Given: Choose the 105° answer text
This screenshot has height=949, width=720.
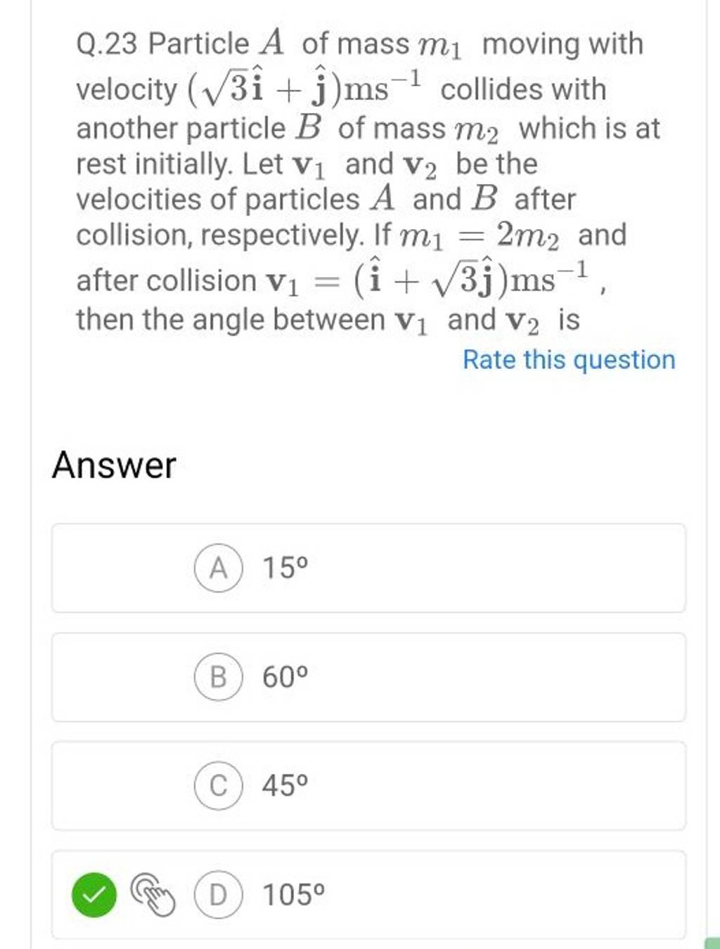Looking at the screenshot, I should pos(293,896).
